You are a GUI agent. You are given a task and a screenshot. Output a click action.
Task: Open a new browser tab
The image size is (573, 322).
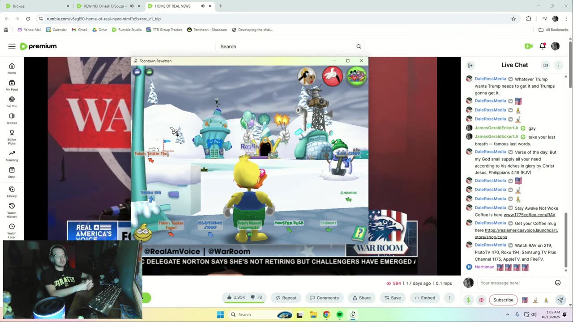point(220,6)
